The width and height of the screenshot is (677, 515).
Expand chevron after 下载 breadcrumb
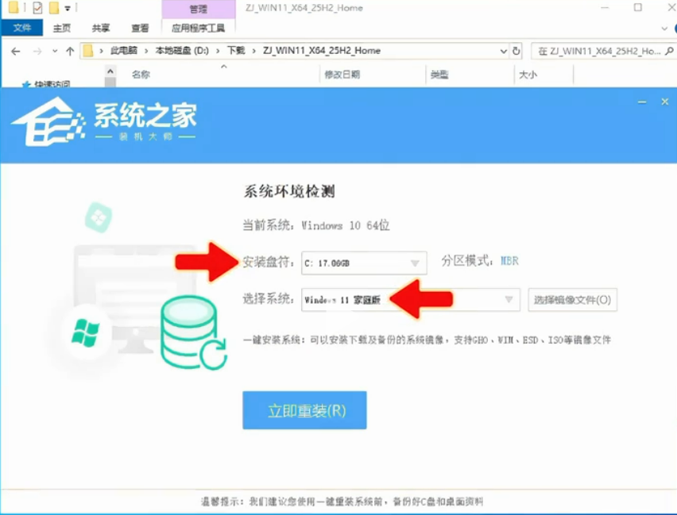coord(254,51)
